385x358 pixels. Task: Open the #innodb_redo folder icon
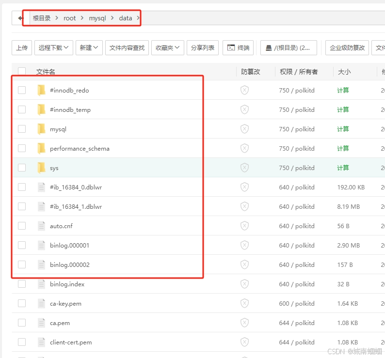pos(41,90)
